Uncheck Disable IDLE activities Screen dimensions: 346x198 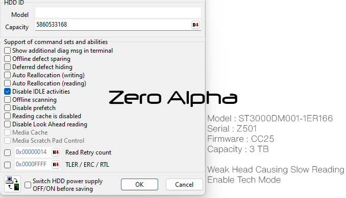7,92
